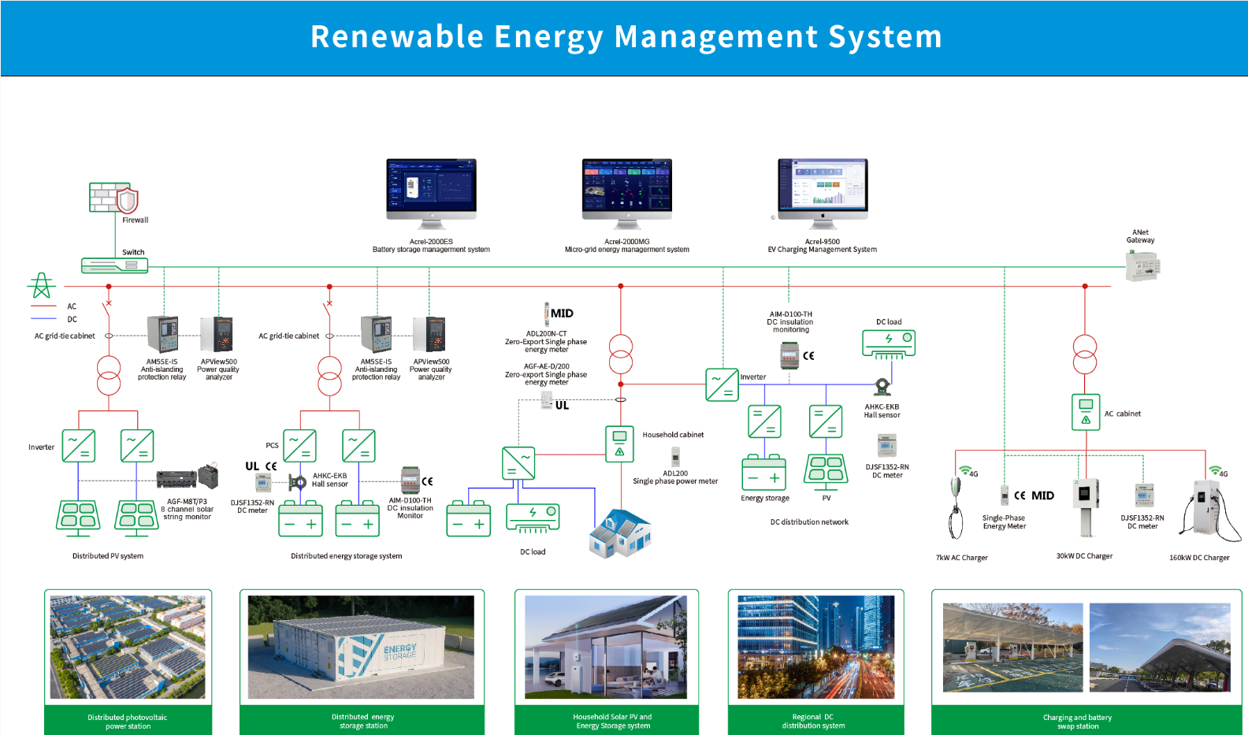Viewport: 1248px width, 735px height.
Task: Click the AGF-AE-D/200 meter icon beside UL
Action: 547,401
